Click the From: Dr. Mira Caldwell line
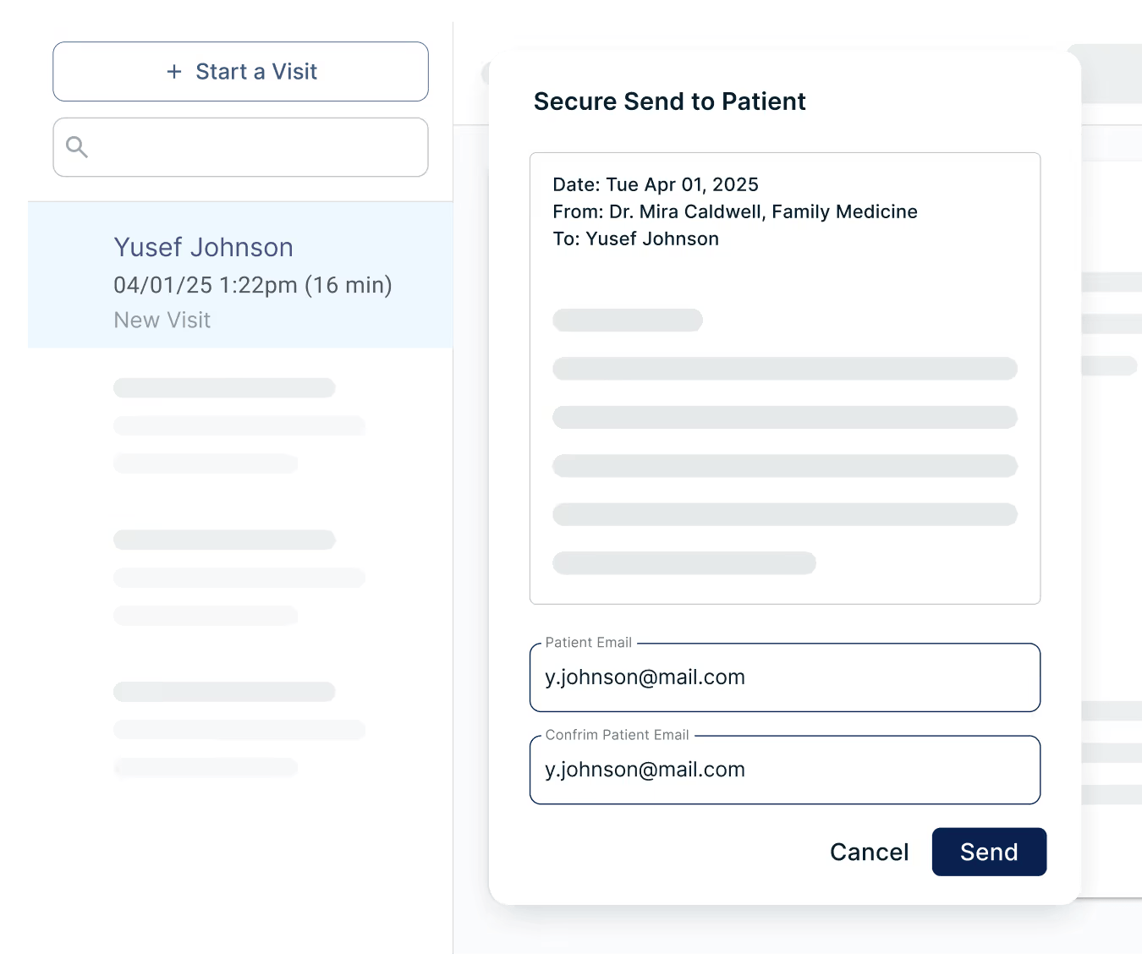This screenshot has width=1142, height=954. (734, 211)
